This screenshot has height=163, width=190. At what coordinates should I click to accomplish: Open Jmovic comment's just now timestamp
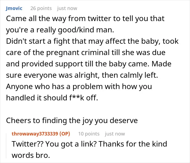point(67,8)
